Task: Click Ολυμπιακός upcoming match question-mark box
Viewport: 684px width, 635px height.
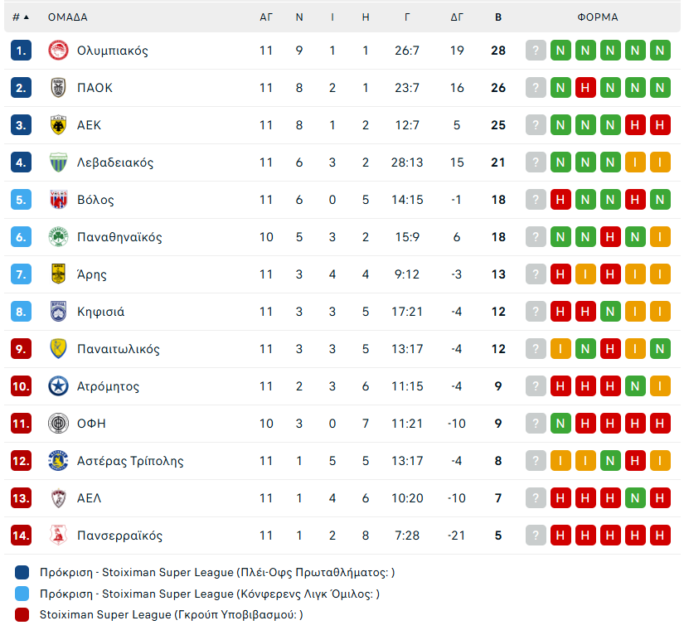Action: 536,51
